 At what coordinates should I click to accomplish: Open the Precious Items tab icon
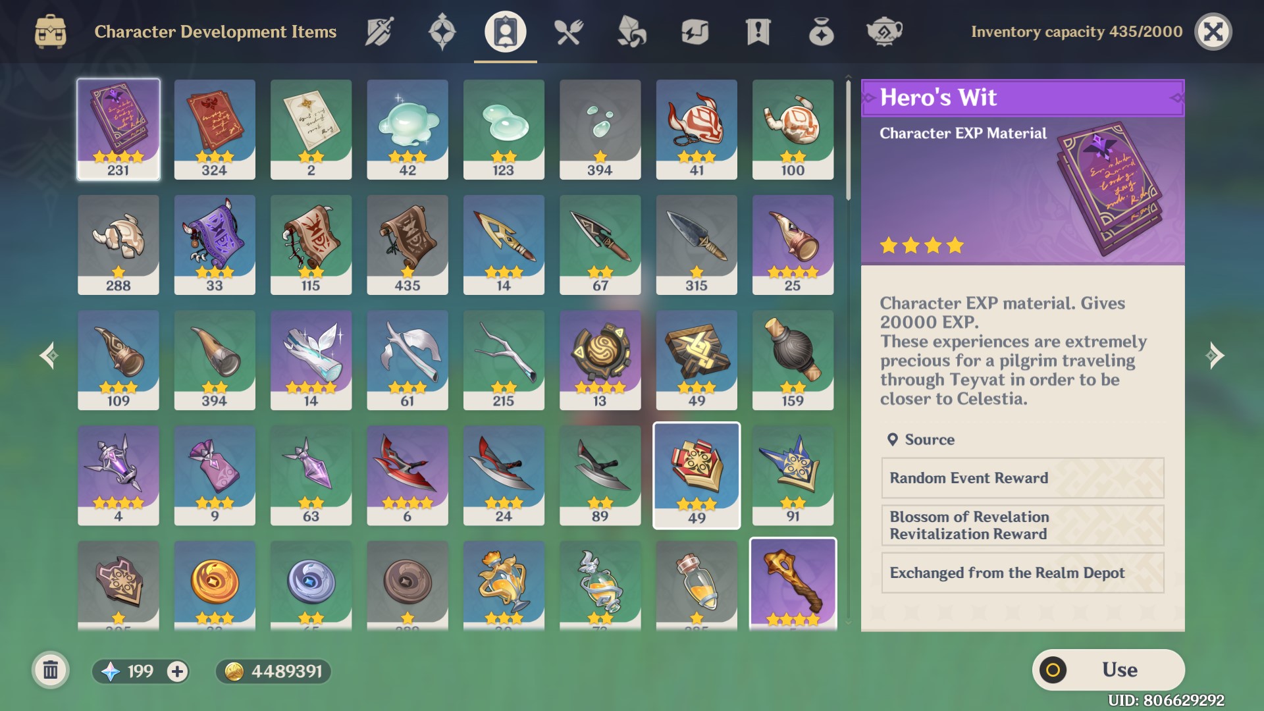tap(821, 32)
